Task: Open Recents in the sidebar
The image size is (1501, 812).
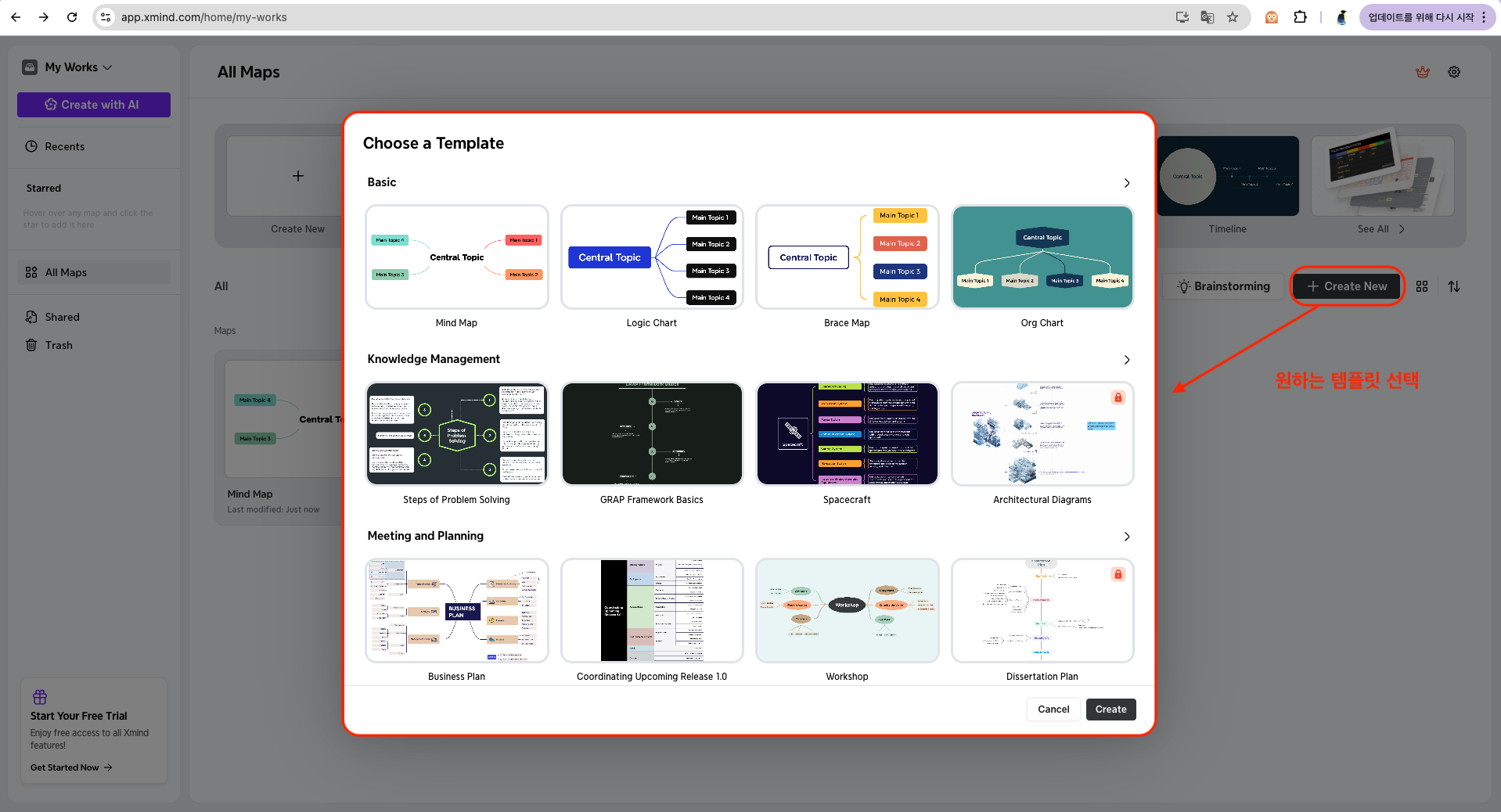Action: tap(64, 146)
